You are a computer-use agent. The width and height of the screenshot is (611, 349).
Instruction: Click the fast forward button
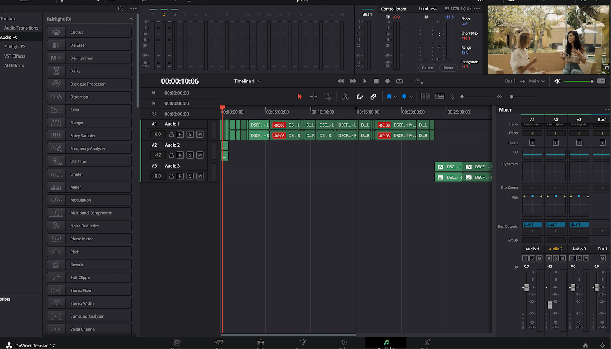[x=353, y=81]
